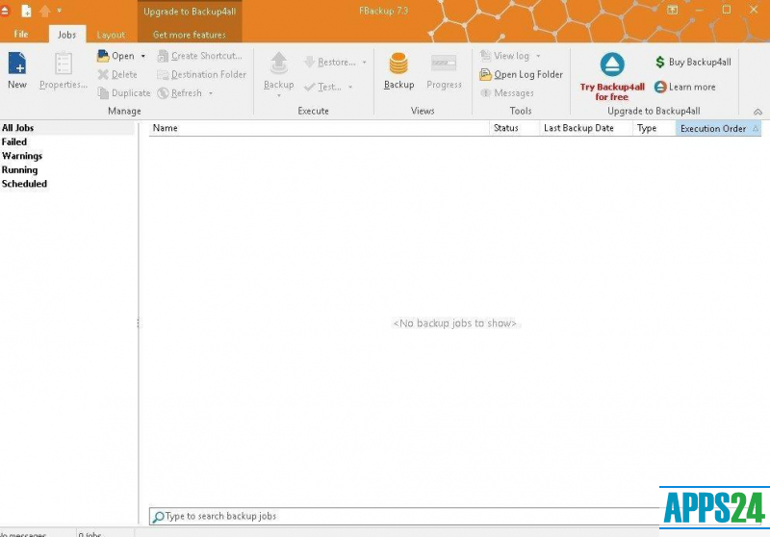Switch to the Layout tab
The image size is (770, 537).
click(x=111, y=35)
